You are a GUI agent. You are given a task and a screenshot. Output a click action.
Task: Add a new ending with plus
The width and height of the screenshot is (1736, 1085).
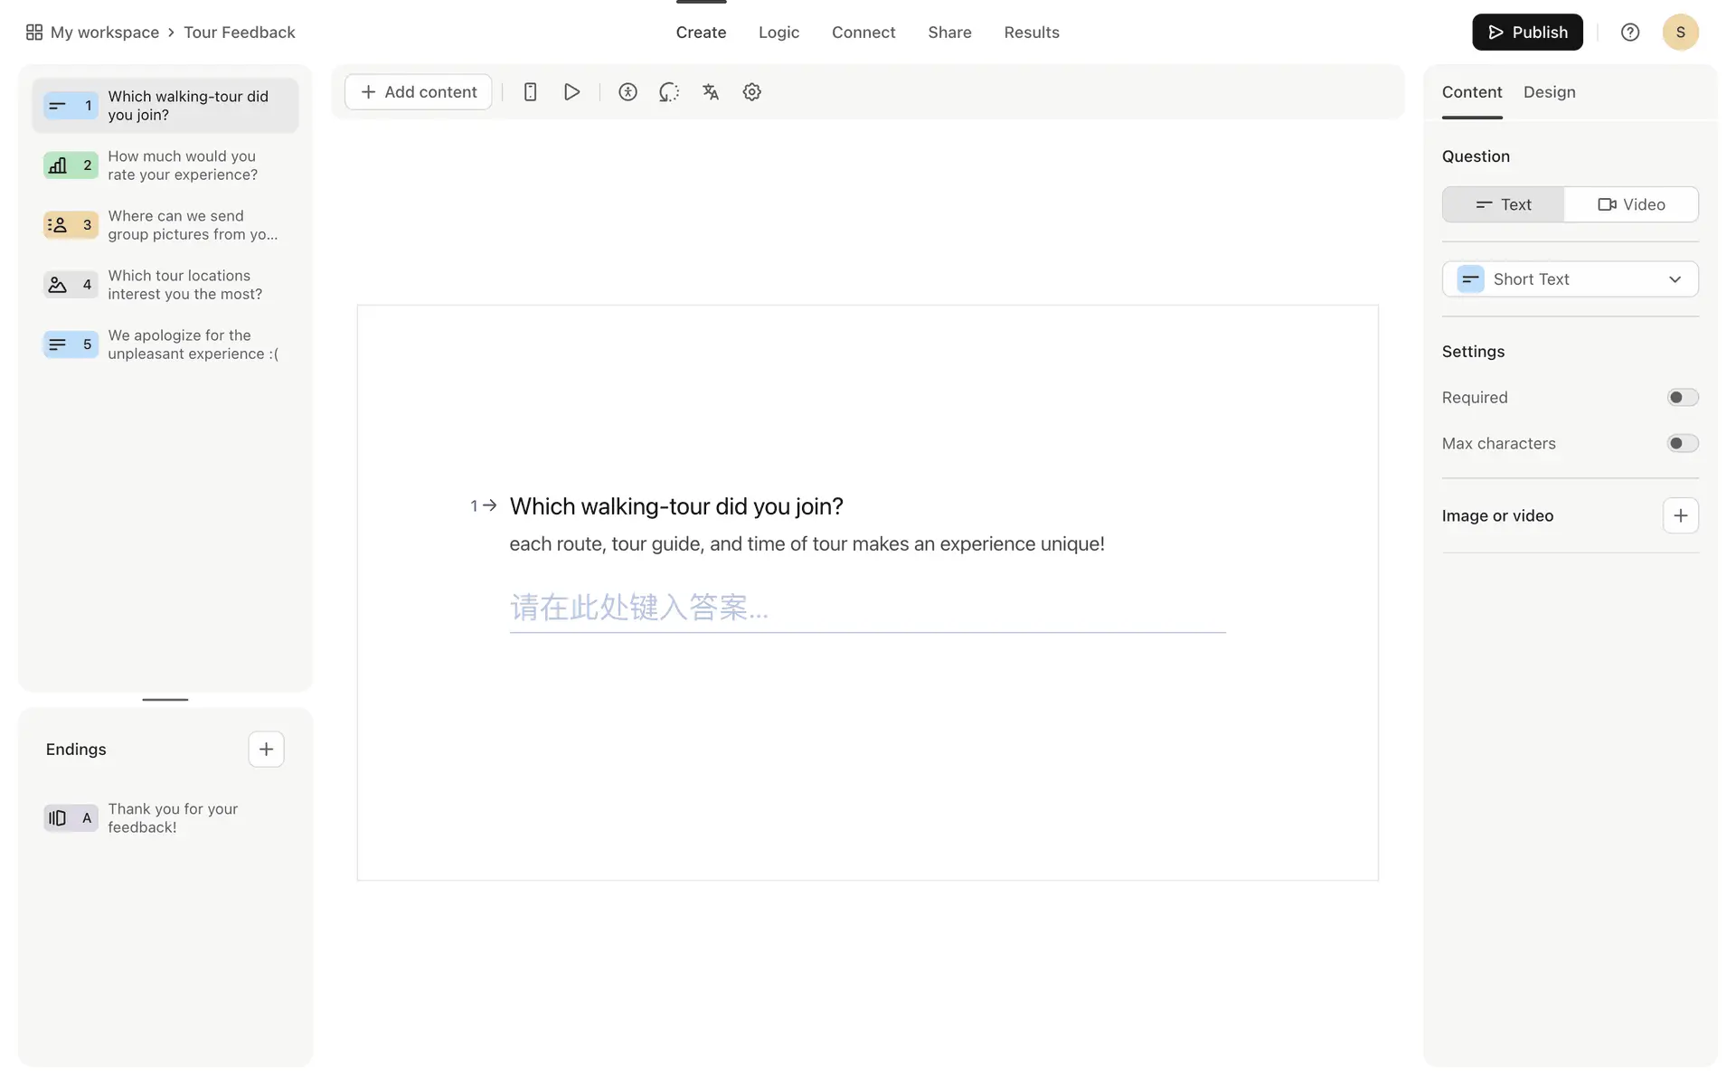pyautogui.click(x=266, y=749)
